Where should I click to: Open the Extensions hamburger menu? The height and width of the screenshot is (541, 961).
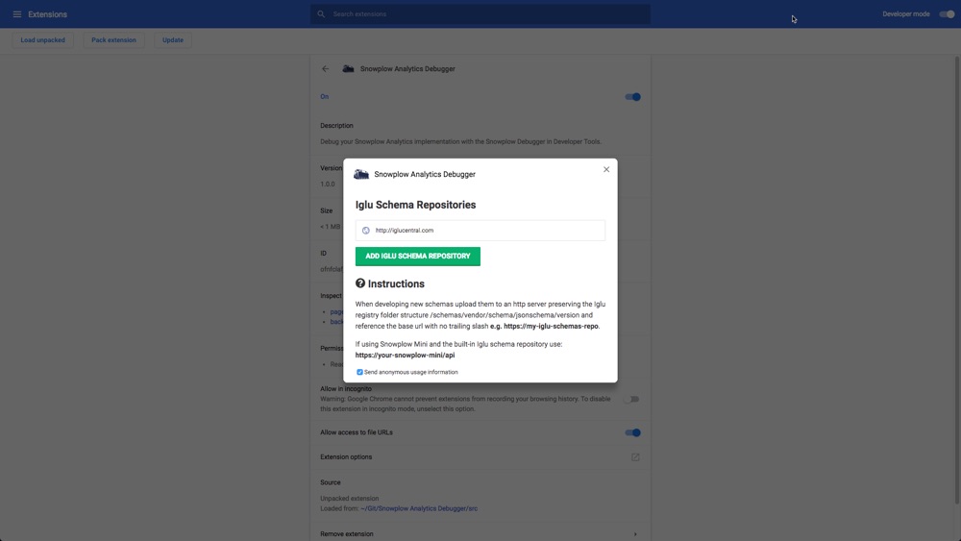pos(17,14)
